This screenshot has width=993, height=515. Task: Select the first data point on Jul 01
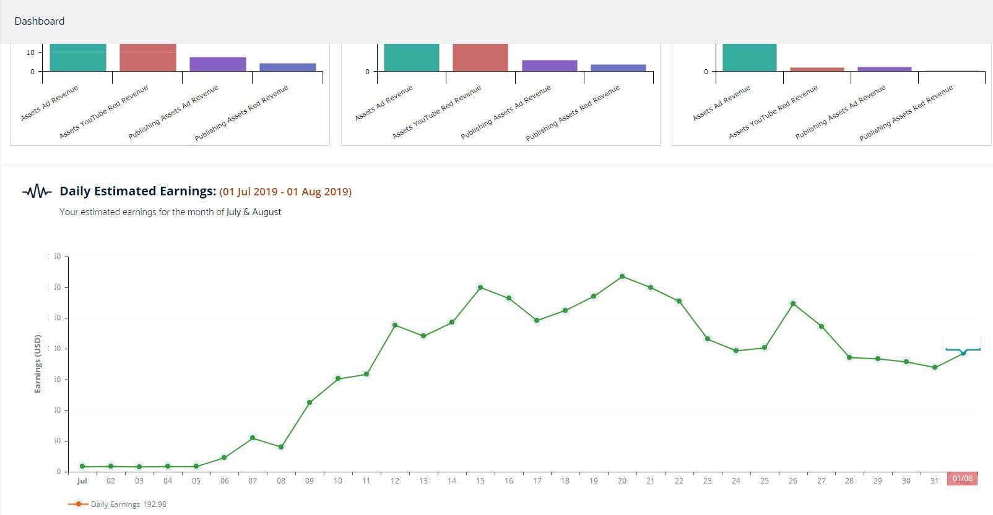pyautogui.click(x=82, y=466)
